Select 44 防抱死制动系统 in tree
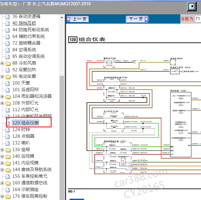 (x=31, y=30)
